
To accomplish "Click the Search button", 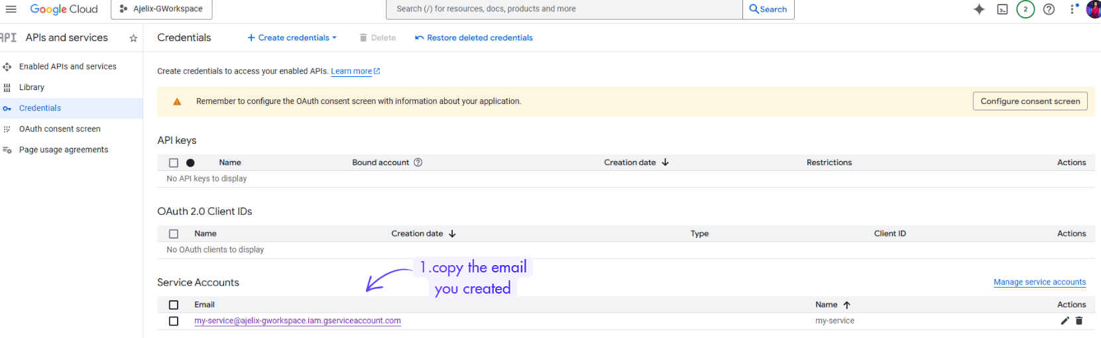I will click(768, 9).
